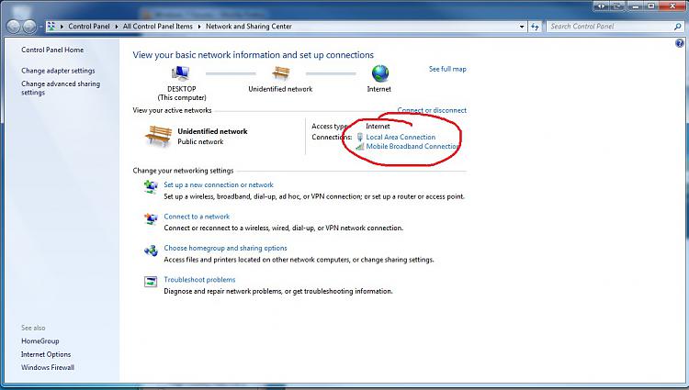689x390 pixels.
Task: Click Connect to a network link
Action: pos(197,217)
